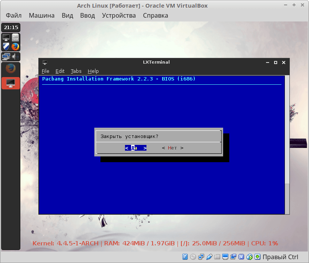Viewport: 309px width, 263px height.
Task: Click the volume speaker tray icon
Action: (x=15, y=57)
